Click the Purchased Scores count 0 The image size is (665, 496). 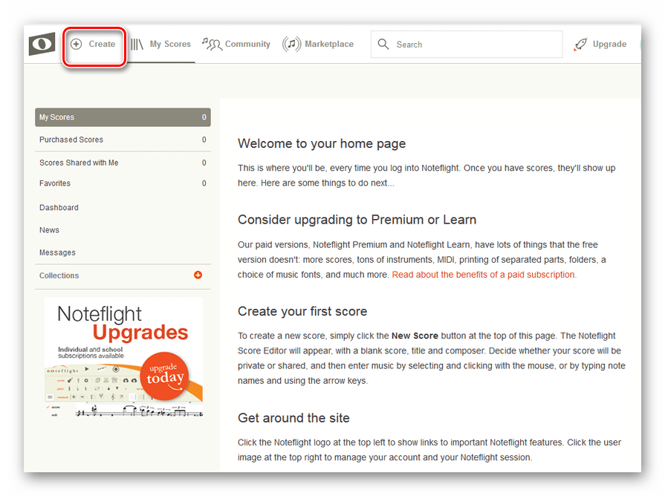click(204, 140)
